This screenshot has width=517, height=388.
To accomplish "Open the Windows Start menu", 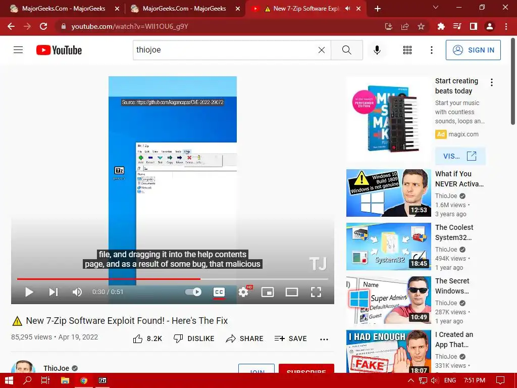I will [9, 380].
